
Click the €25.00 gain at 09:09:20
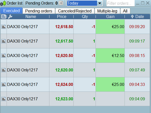[x=110, y=27]
